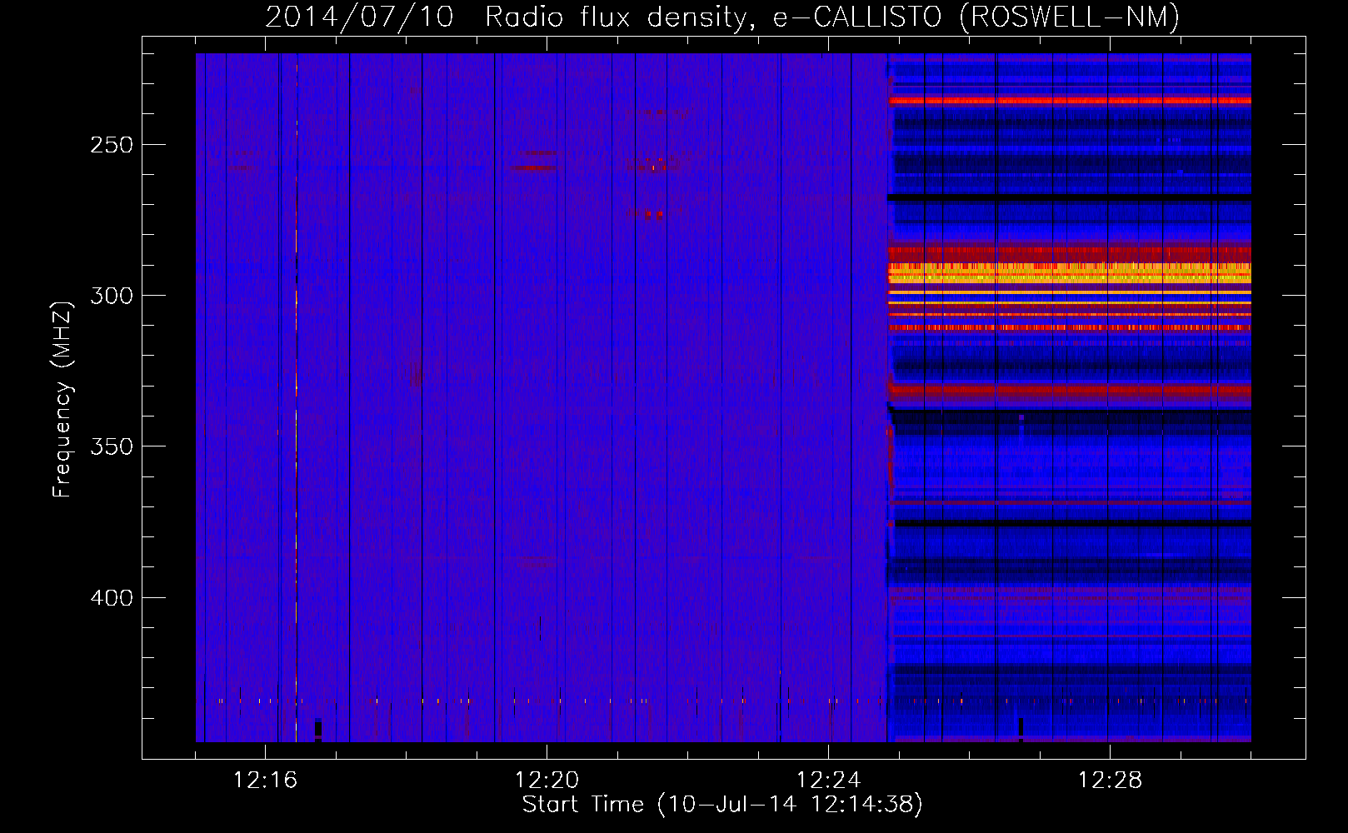1348x833 pixels.
Task: Click the 12:20 time tick label
Action: tap(547, 781)
